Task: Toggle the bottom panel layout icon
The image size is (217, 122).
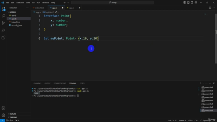Action: click(189, 2)
